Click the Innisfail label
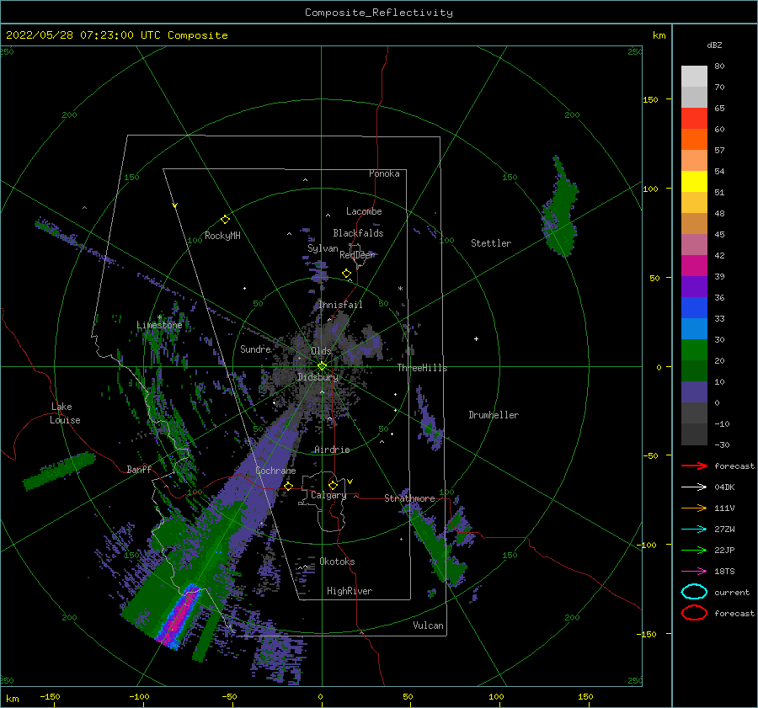Image resolution: width=758 pixels, height=708 pixels. [x=340, y=305]
